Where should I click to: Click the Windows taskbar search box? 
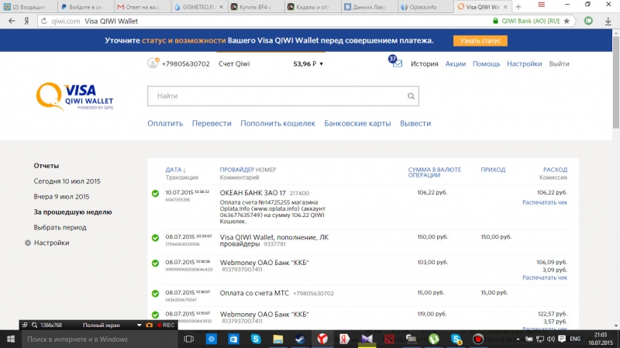(99, 339)
